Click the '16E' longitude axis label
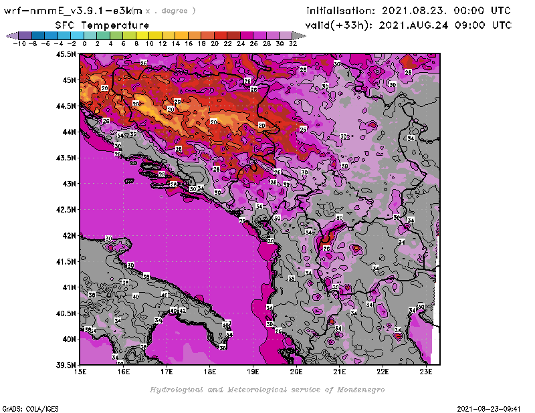Screen dimensions: 535x413 (123, 372)
